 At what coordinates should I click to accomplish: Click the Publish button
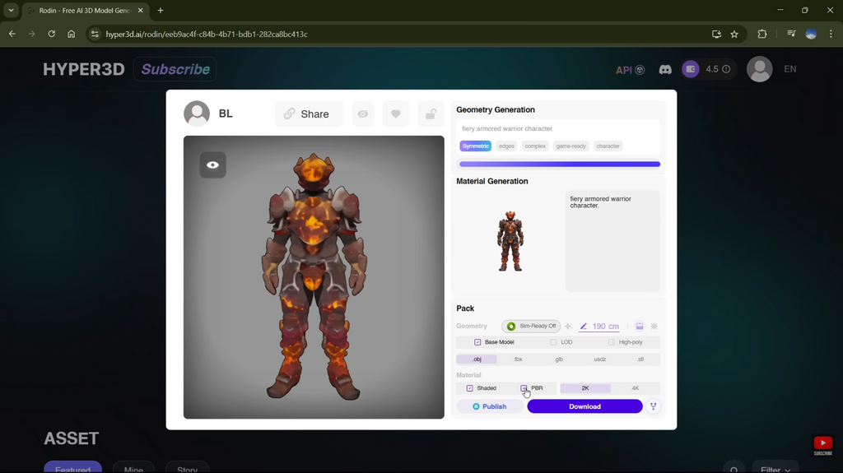tap(489, 406)
